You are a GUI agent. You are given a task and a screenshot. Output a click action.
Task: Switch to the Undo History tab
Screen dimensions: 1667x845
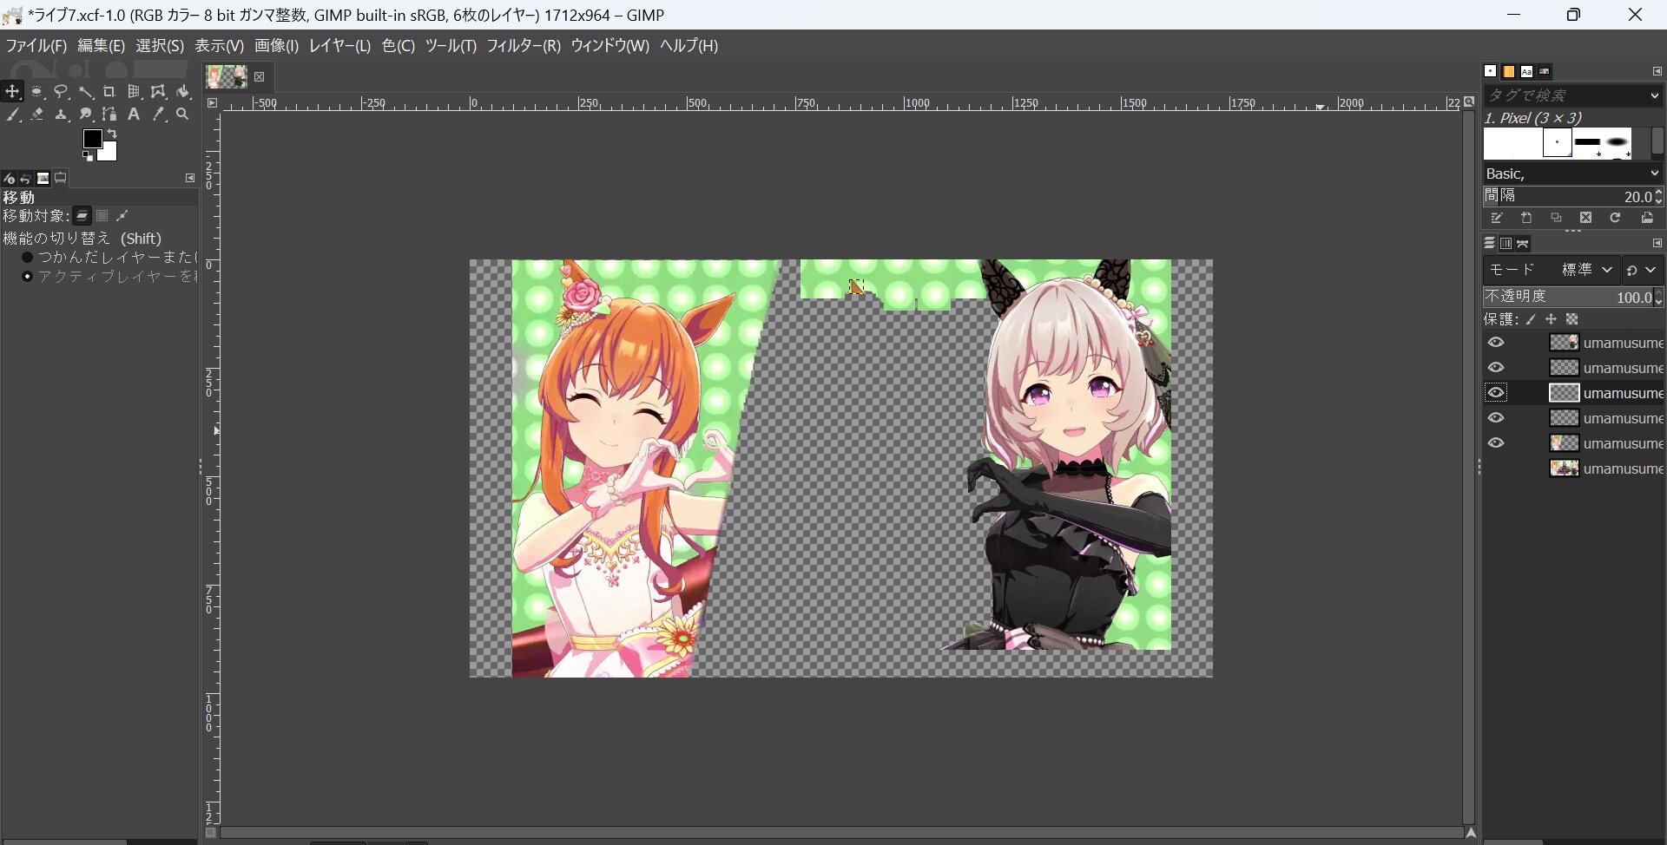click(x=26, y=179)
